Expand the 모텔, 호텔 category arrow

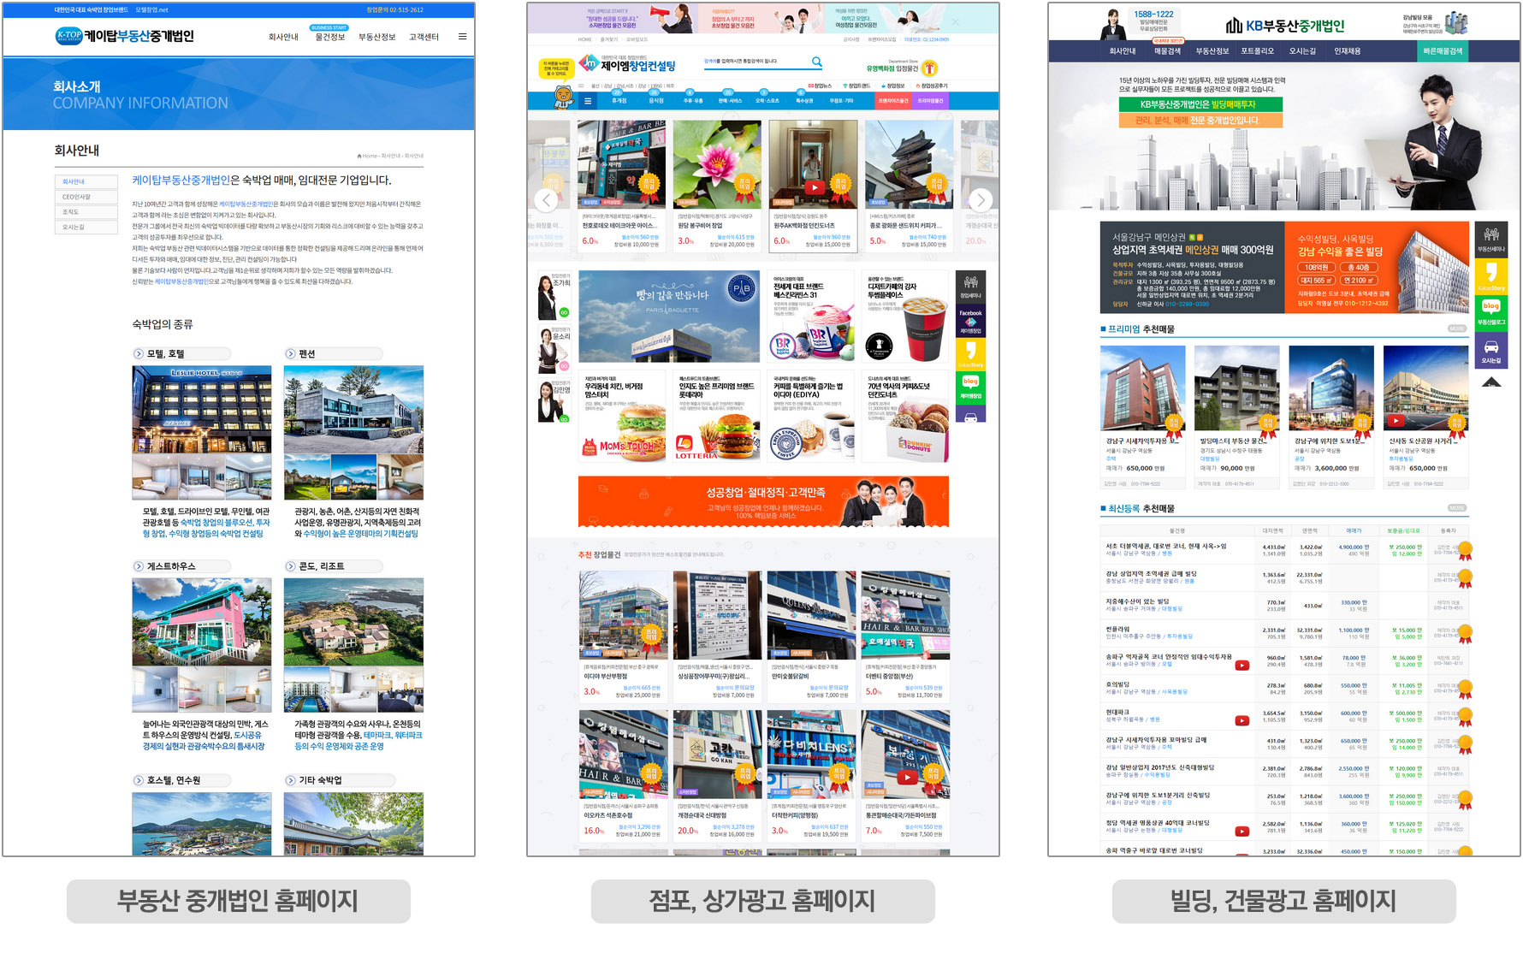[x=139, y=353]
